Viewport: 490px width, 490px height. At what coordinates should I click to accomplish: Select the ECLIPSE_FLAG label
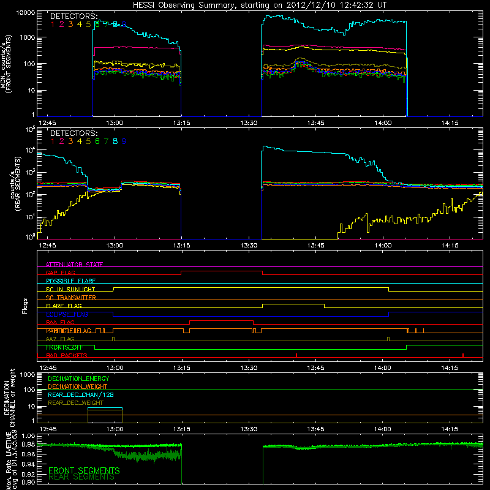point(67,314)
